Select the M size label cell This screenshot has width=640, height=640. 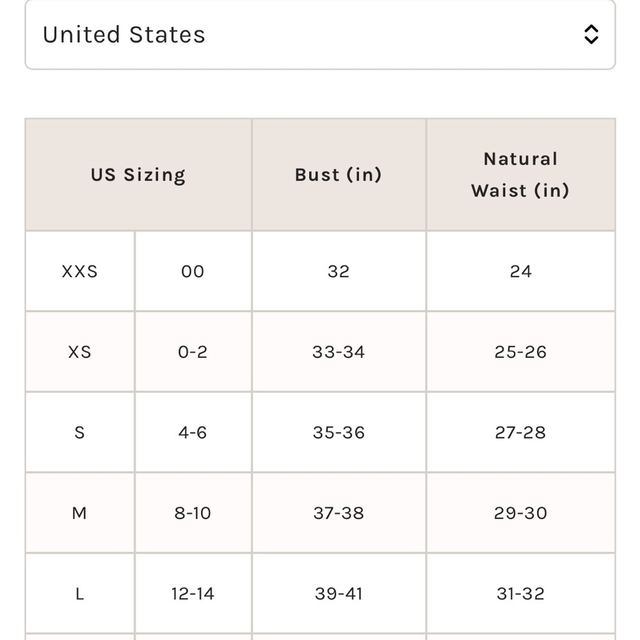coord(80,513)
